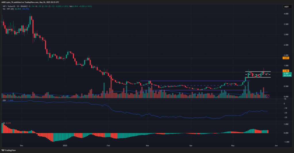The height and width of the screenshot is (153, 294).
Task: Click the purple lightning bolt icon
Action: 268,96
